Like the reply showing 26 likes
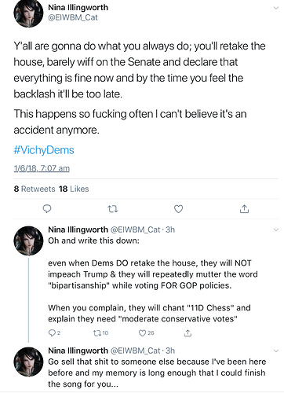The image size is (284, 393). [x=146, y=332]
